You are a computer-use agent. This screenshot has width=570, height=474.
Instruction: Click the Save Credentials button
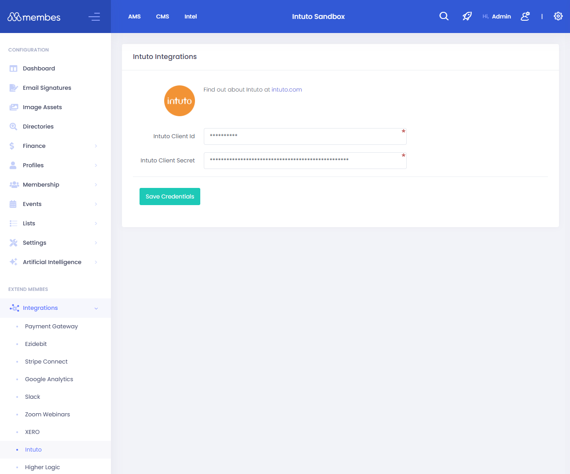click(170, 197)
